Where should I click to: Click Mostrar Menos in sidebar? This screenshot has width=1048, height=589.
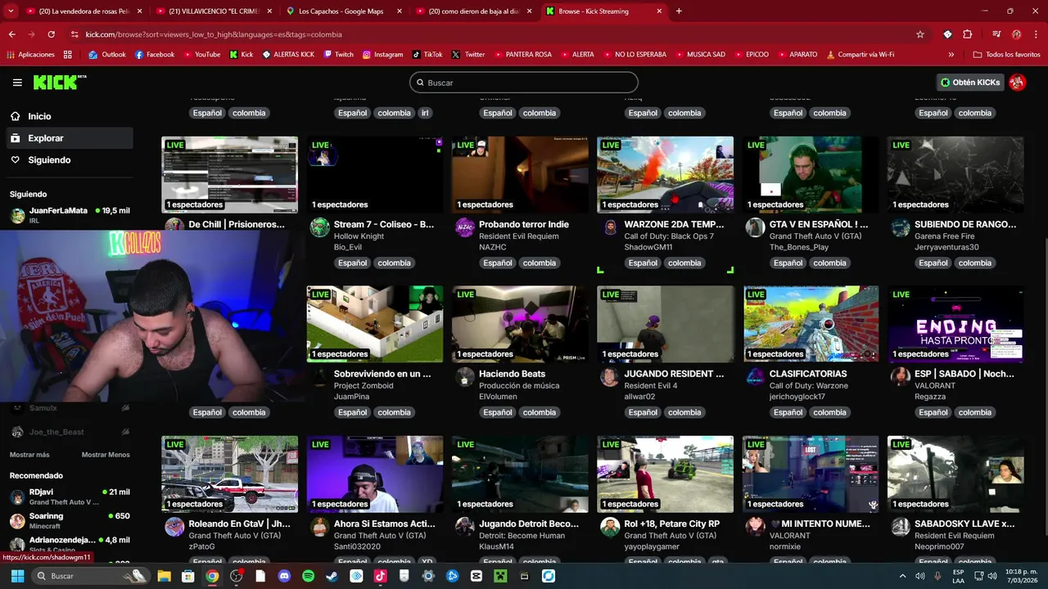(106, 455)
